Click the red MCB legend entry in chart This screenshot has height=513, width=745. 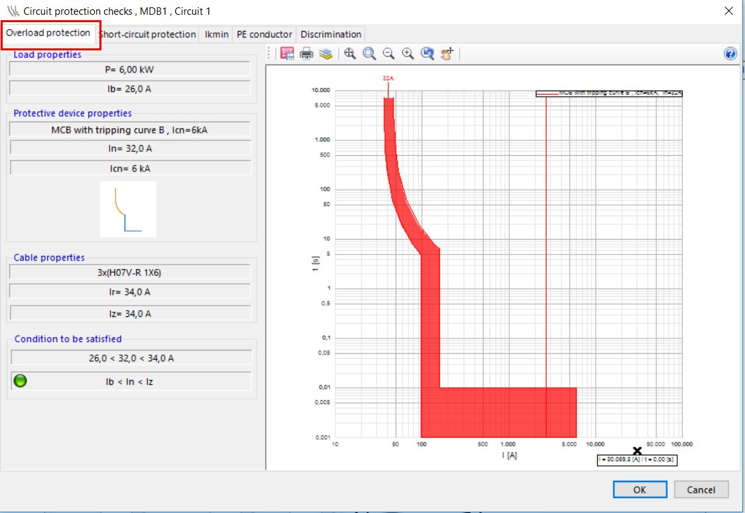point(609,93)
